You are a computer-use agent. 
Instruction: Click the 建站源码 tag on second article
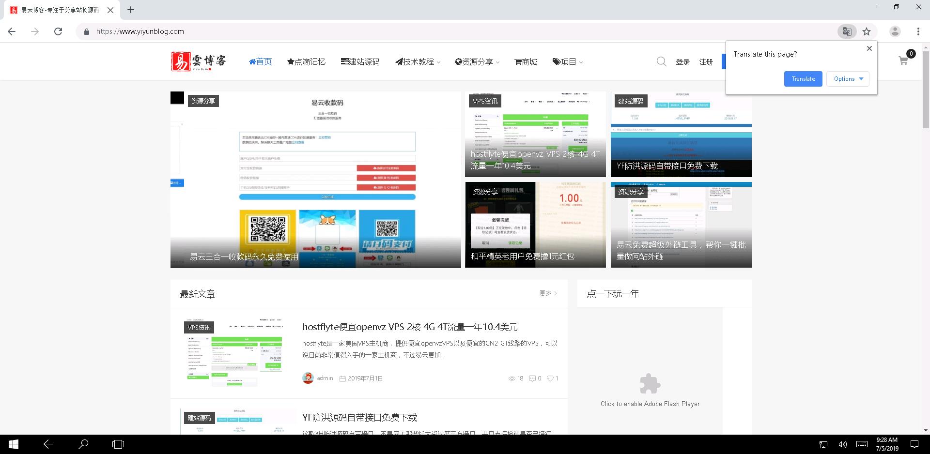click(199, 418)
